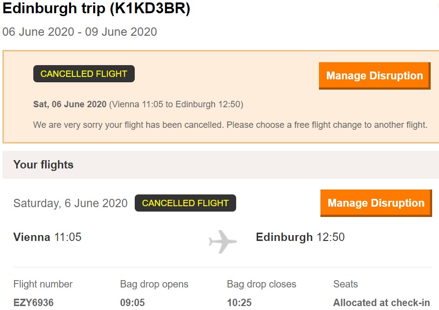Click the CANCELLED FLIGHT badge in the notice box
Image resolution: width=439 pixels, height=310 pixels.
[84, 74]
